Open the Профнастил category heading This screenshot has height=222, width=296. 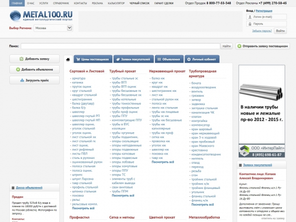[x=79, y=217]
